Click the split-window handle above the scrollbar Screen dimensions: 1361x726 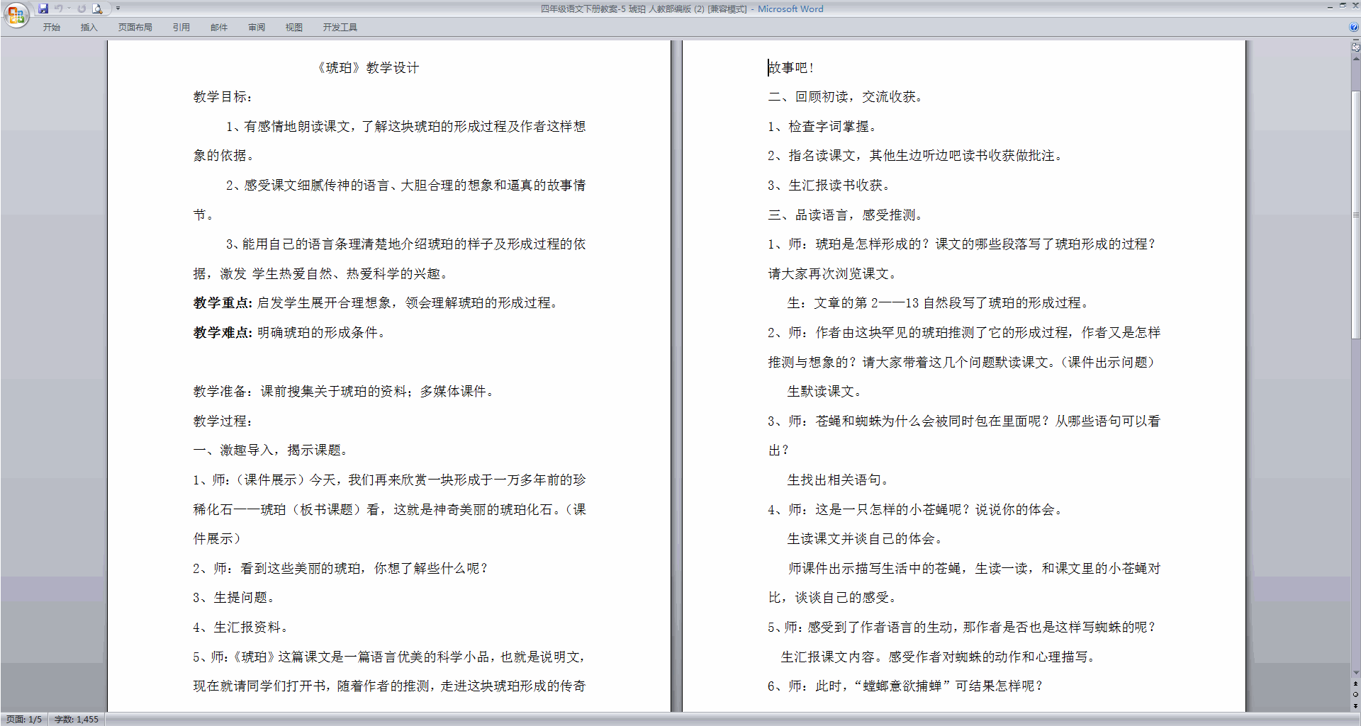(x=1355, y=41)
